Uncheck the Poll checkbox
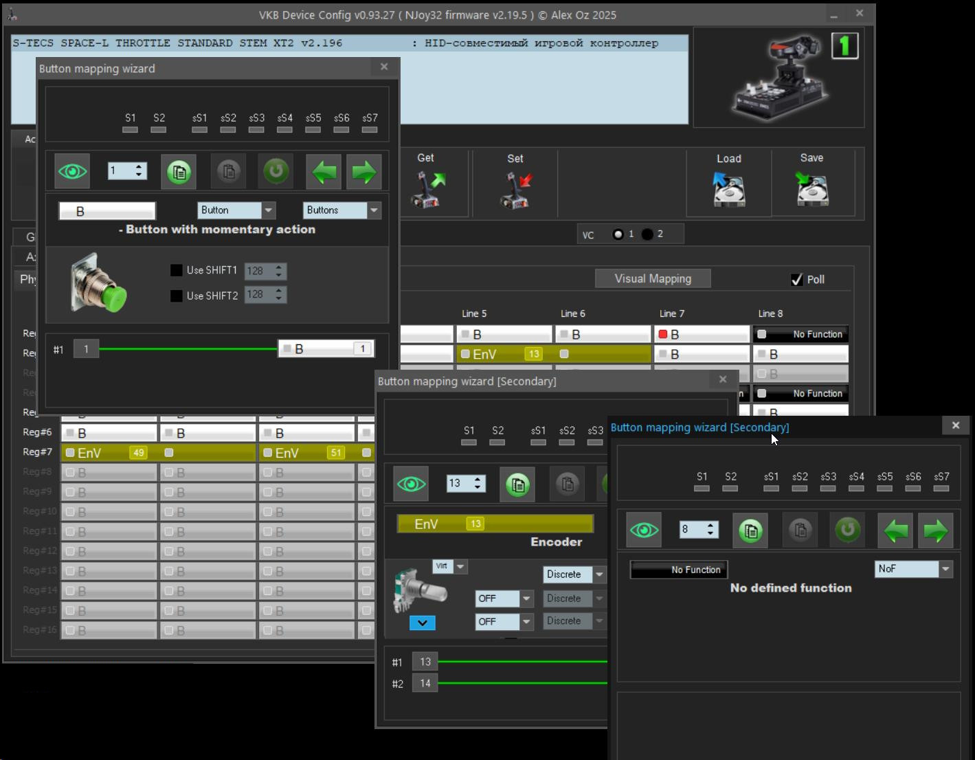Viewport: 975px width, 760px height. point(796,280)
